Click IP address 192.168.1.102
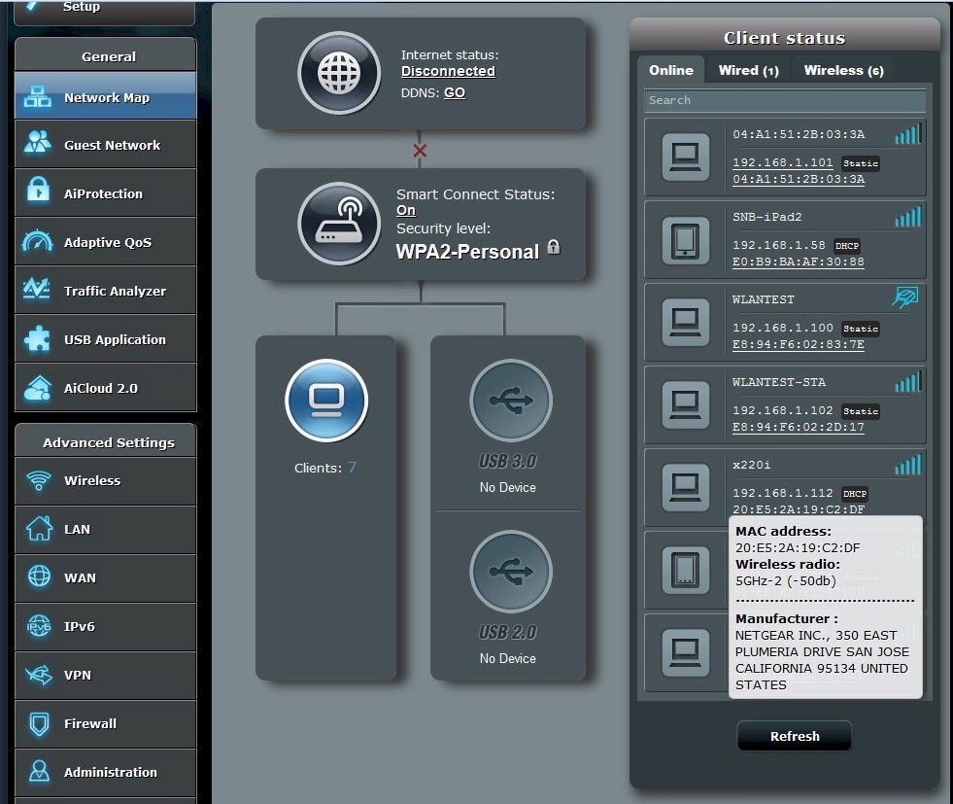This screenshot has width=953, height=804. click(x=782, y=410)
